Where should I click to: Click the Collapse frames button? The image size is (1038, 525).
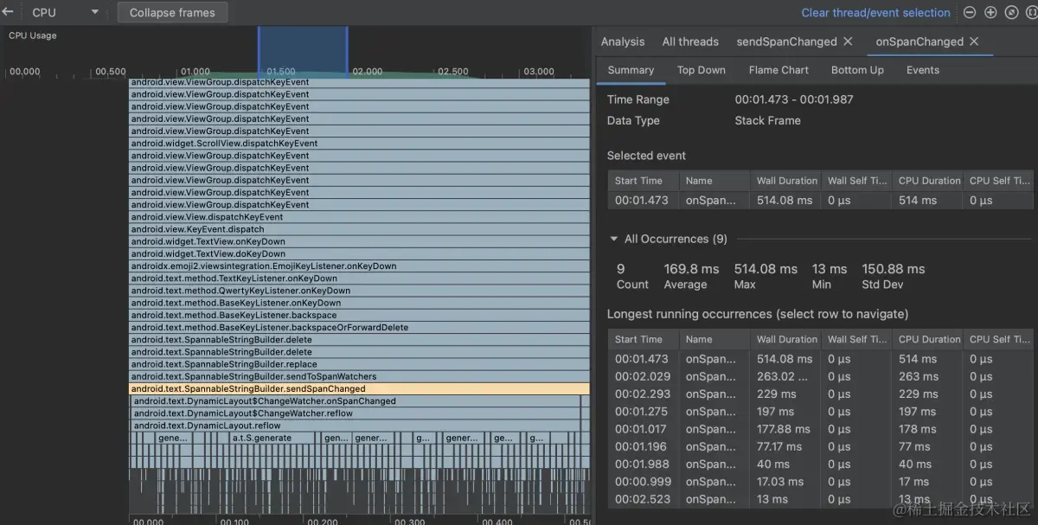point(172,12)
